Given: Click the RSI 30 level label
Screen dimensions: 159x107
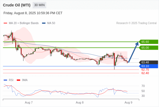Looking at the screenshot, I should pyautogui.click(x=143, y=96).
